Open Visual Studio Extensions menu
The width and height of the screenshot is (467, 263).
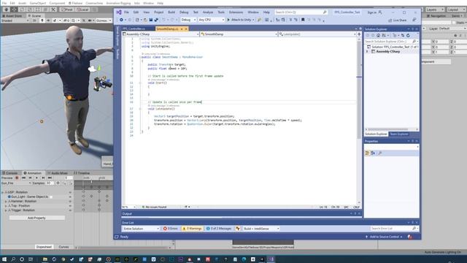coord(236,12)
